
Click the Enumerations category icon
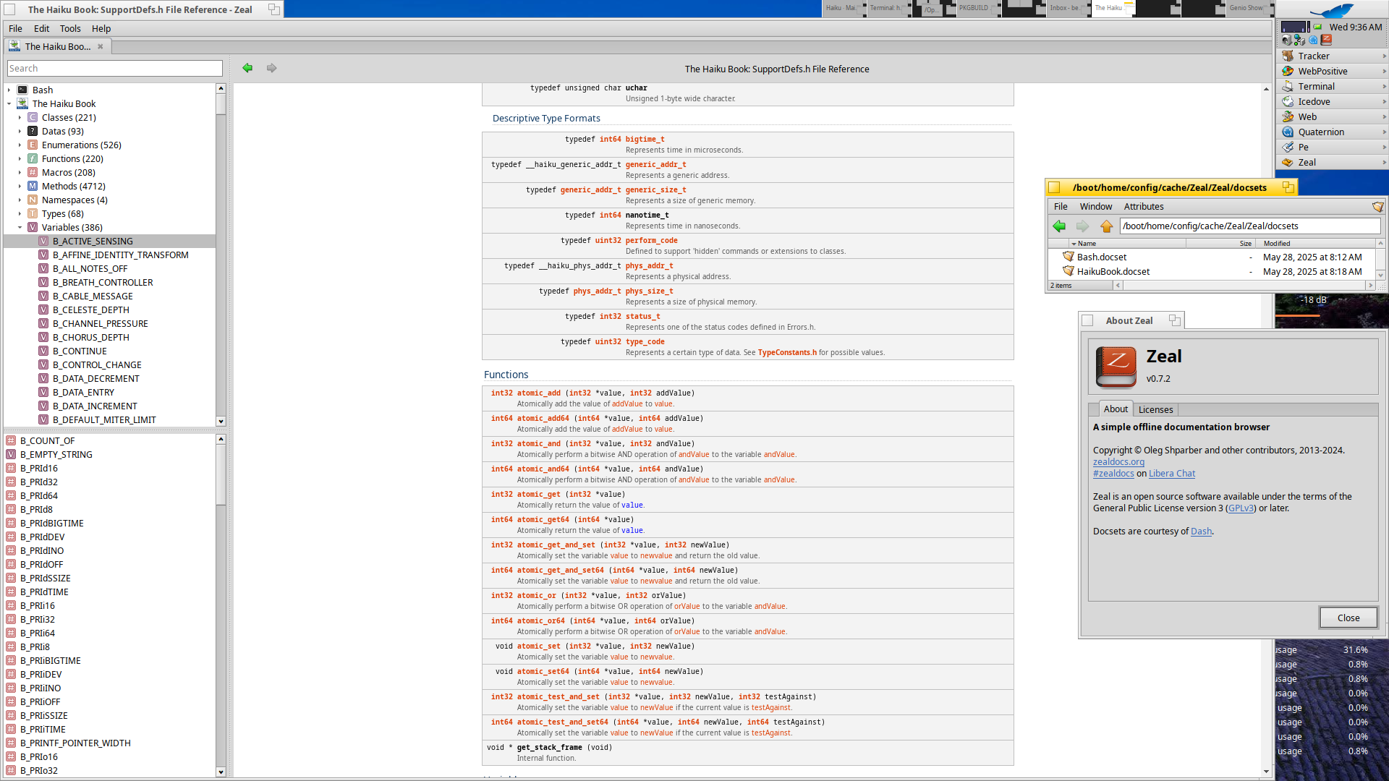tap(33, 145)
